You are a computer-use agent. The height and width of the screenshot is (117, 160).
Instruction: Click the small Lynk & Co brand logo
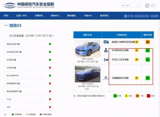pyautogui.click(x=6, y=25)
